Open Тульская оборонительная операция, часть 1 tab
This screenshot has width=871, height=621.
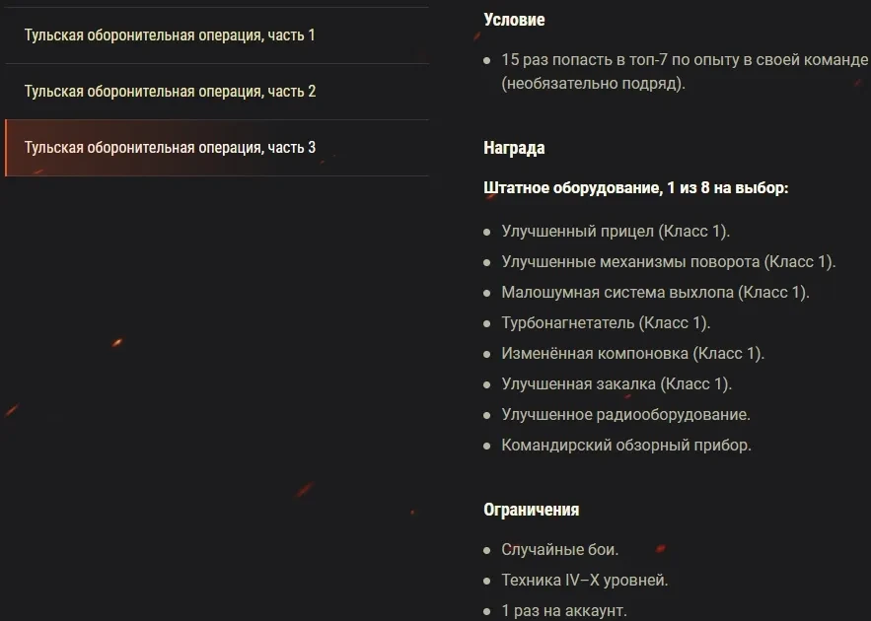coord(170,35)
